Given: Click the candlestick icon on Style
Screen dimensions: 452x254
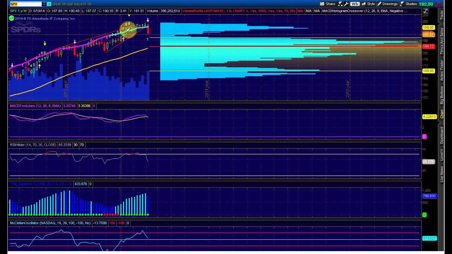Looking at the screenshot, I should point(363,4).
